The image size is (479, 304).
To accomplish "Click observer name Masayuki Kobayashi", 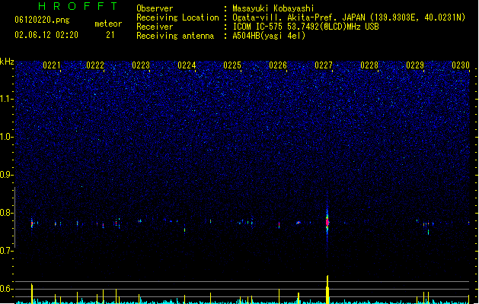I will tap(273, 8).
